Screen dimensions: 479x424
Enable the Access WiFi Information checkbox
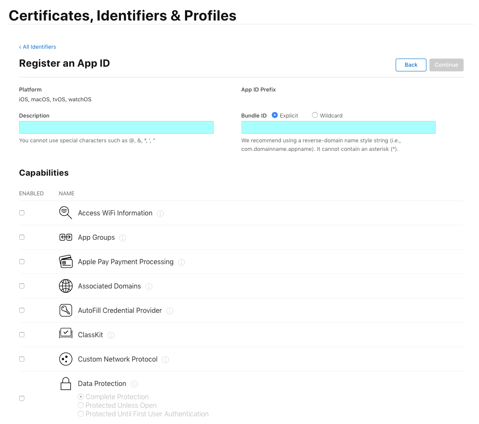pyautogui.click(x=22, y=213)
